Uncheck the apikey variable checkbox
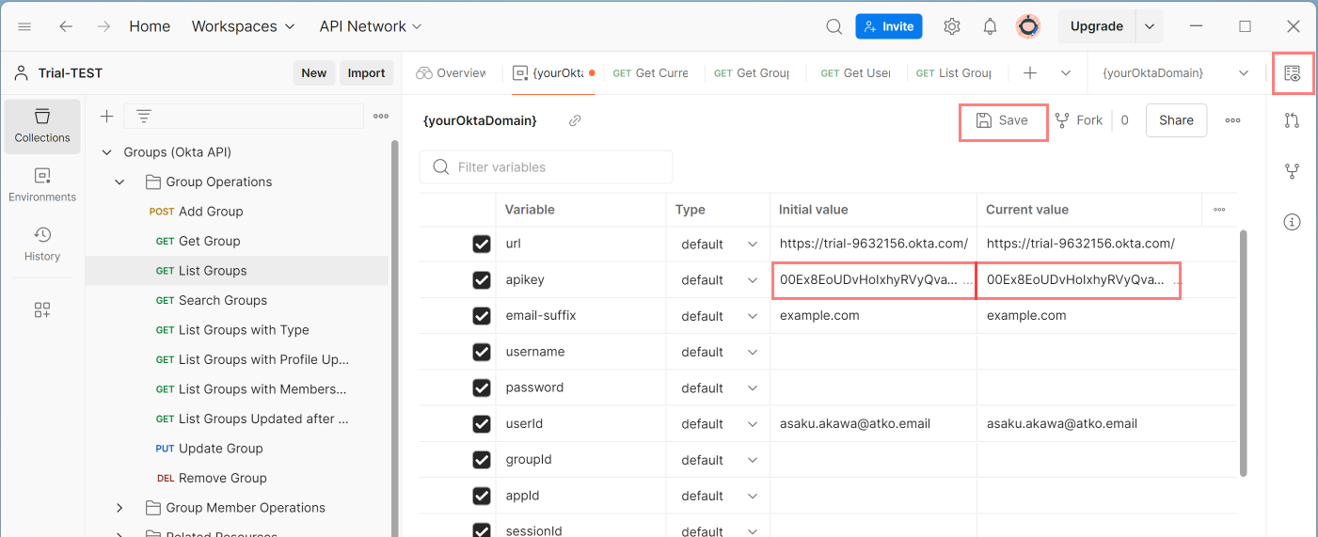 pos(482,280)
